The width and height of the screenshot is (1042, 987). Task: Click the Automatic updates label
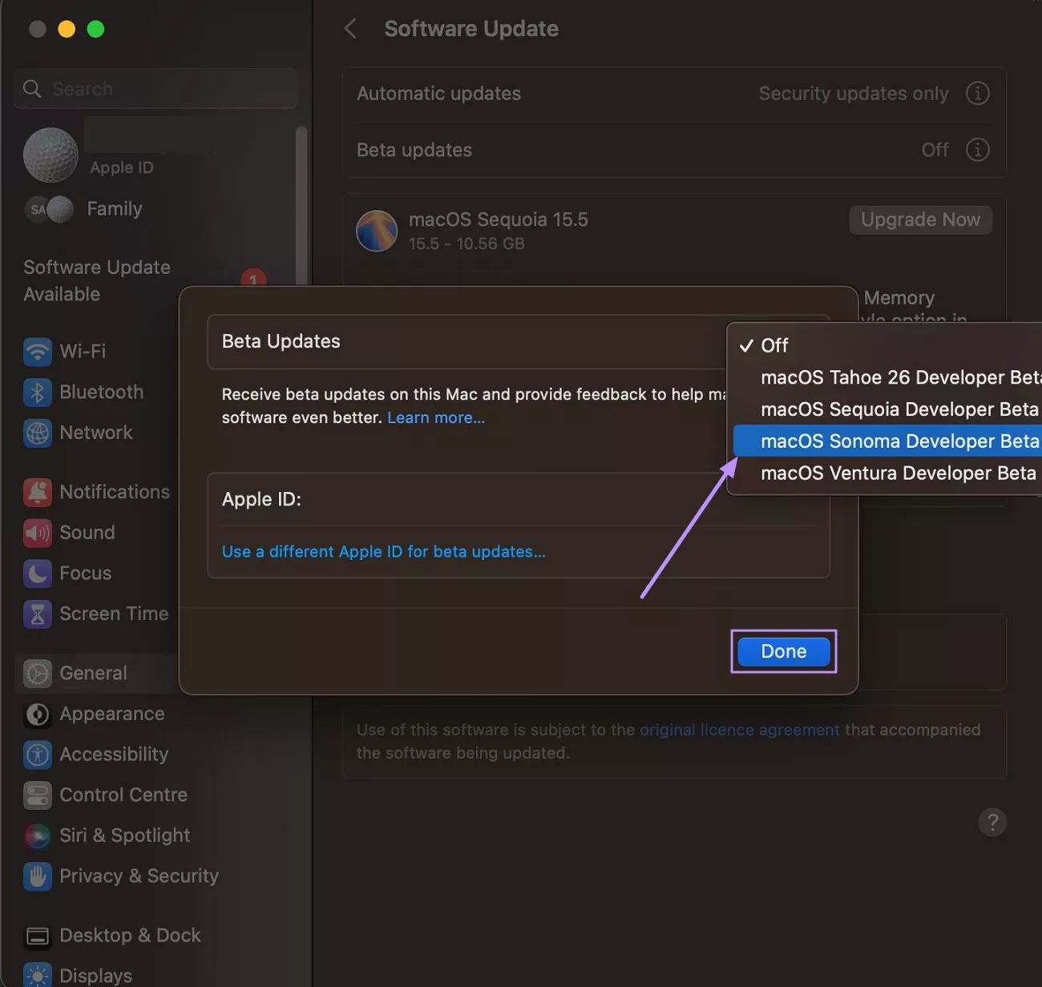coord(438,94)
